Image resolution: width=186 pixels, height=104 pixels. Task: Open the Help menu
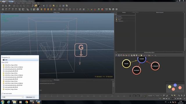[38, 3]
